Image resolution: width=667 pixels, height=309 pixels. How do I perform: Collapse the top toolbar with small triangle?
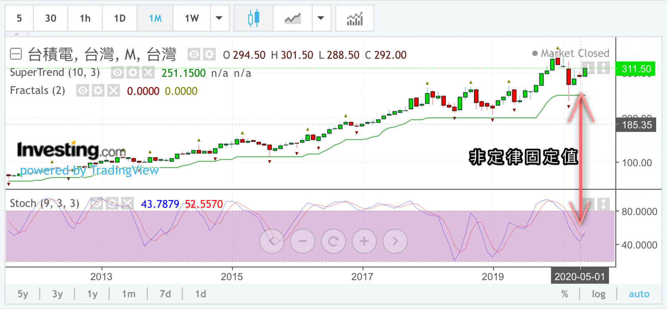click(17, 34)
